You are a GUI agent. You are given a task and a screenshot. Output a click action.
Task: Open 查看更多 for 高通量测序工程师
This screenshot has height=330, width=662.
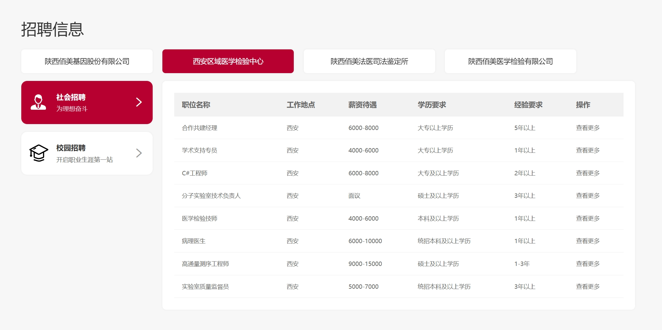coord(588,264)
